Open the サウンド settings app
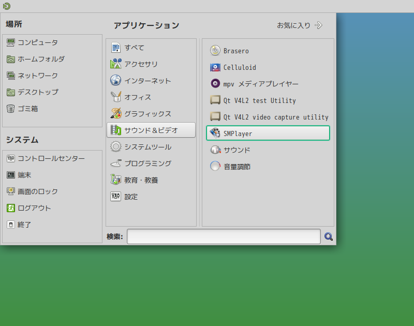414x326 pixels. click(236, 150)
